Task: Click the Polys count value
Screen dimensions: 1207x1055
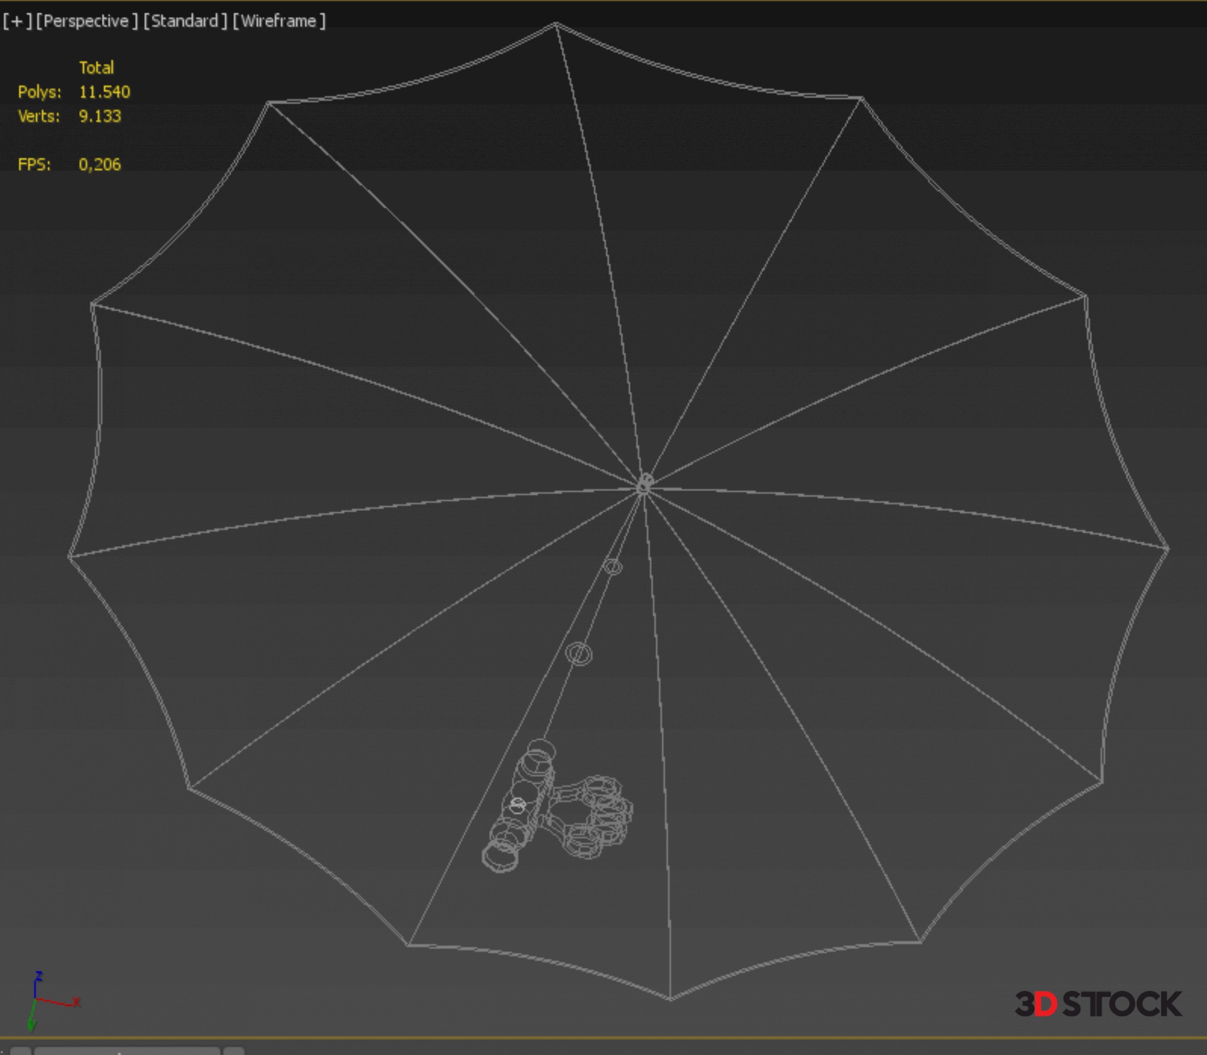Action: [104, 92]
